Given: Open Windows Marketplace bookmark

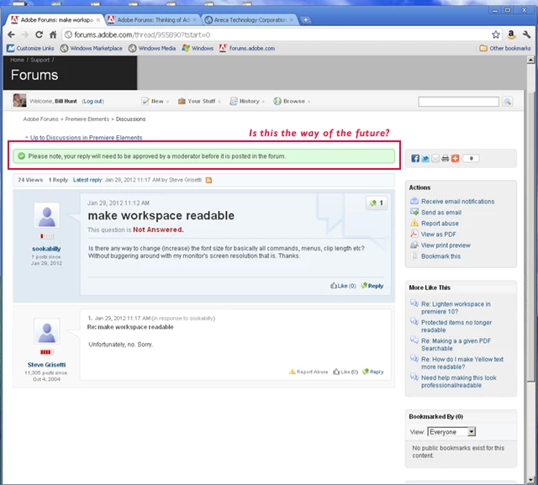Looking at the screenshot, I should point(92,49).
